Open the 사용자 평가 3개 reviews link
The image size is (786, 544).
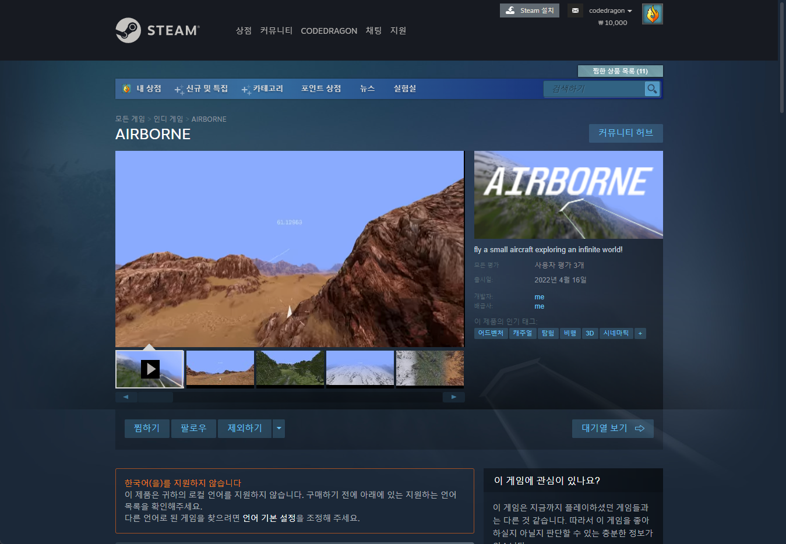tap(559, 265)
